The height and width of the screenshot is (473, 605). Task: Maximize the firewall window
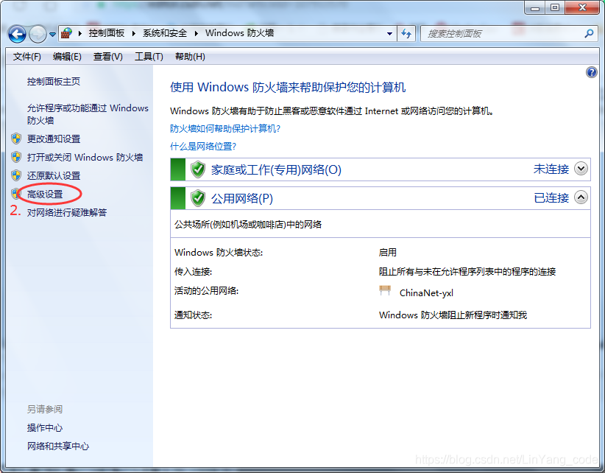coord(555,7)
